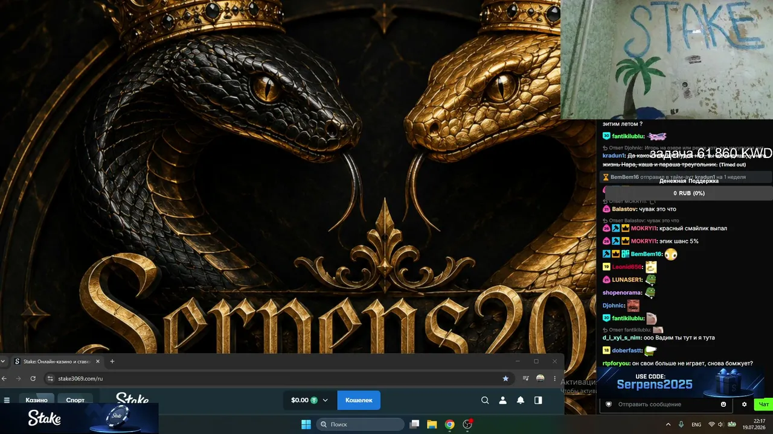Open the Balastov username in chat
This screenshot has width=773, height=434.
click(624, 209)
